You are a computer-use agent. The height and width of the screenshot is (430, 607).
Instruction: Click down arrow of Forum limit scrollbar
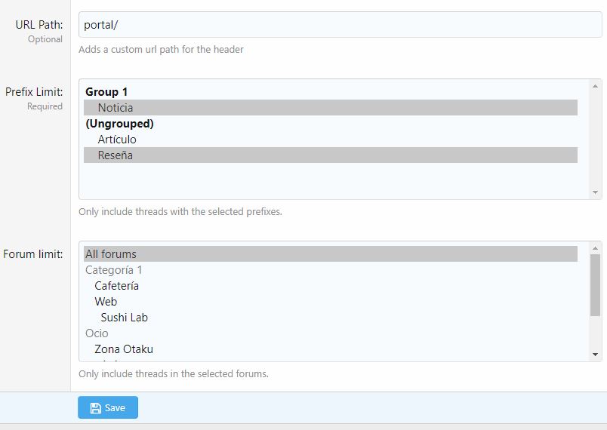(596, 355)
